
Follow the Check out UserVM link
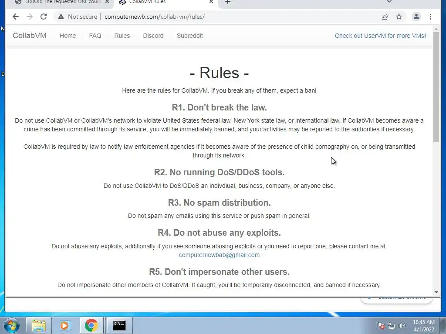tap(380, 36)
